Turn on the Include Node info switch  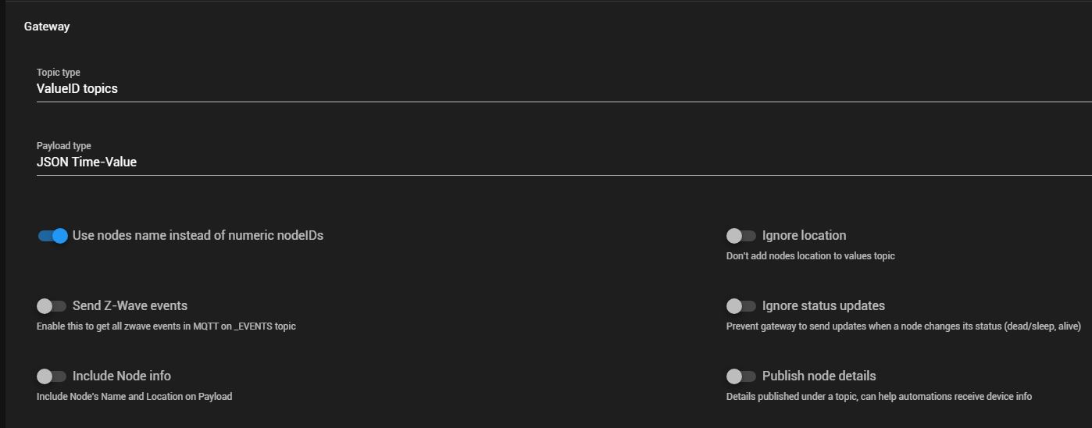click(x=52, y=376)
